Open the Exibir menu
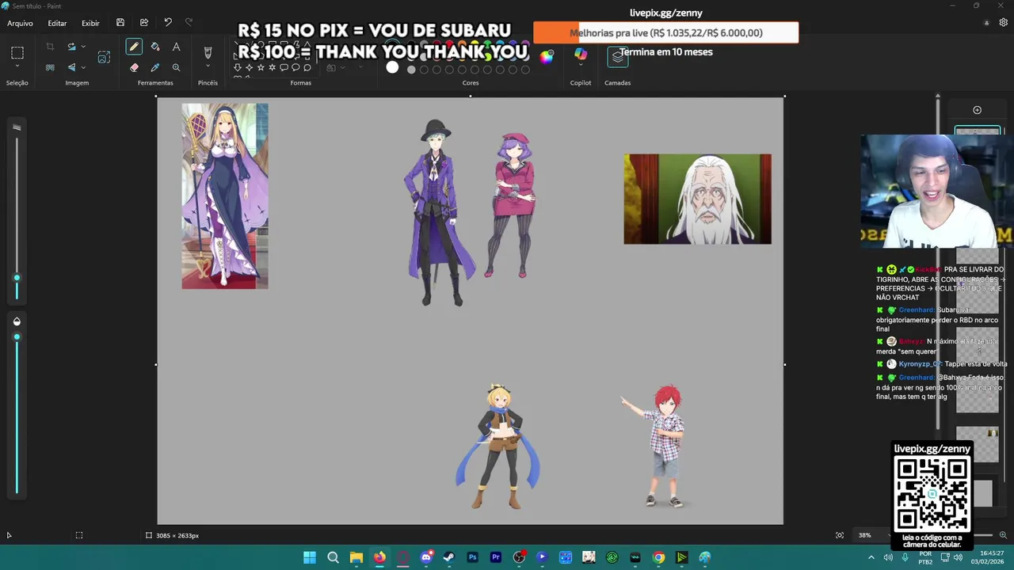This screenshot has width=1014, height=570. [x=90, y=23]
